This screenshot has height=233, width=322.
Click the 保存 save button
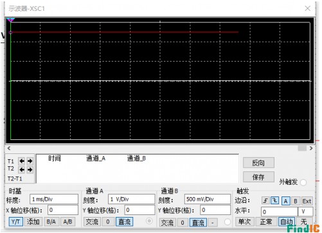tap(258, 177)
